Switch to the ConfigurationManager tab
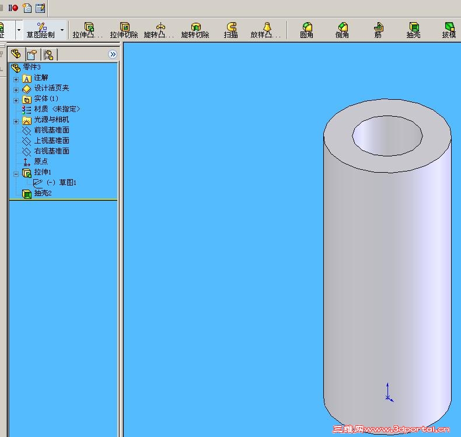461x437 pixels. pos(48,55)
